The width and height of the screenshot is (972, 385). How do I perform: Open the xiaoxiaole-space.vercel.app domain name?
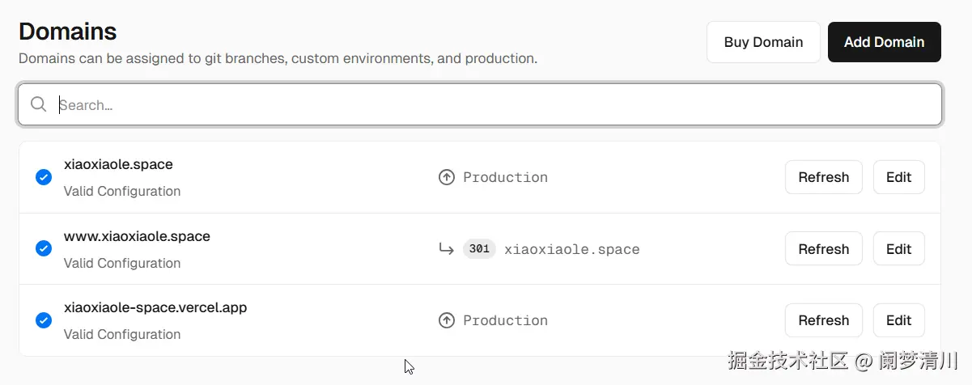[155, 307]
